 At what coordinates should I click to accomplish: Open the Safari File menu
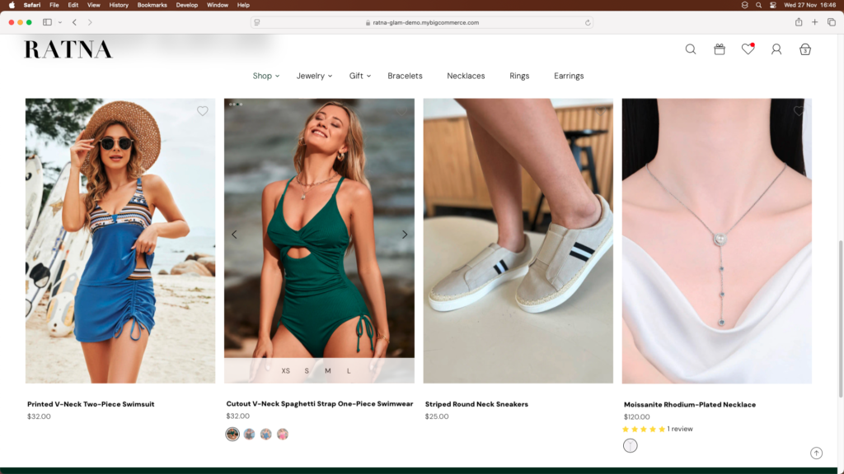pos(54,5)
